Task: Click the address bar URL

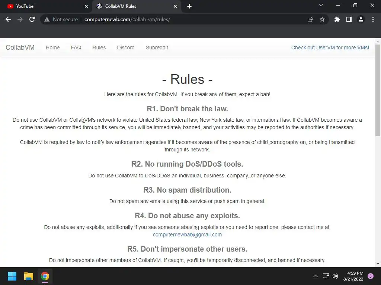Action: click(x=127, y=19)
